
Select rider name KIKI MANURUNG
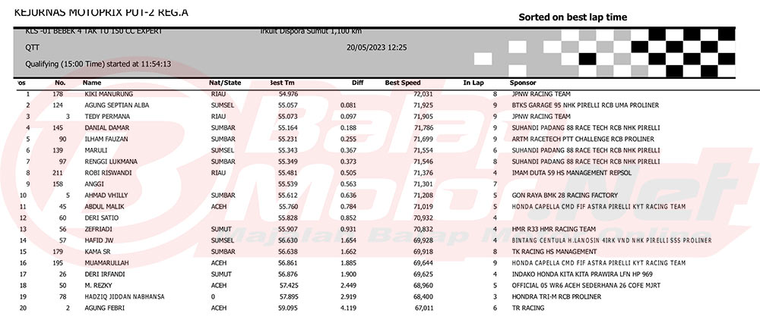click(x=109, y=94)
